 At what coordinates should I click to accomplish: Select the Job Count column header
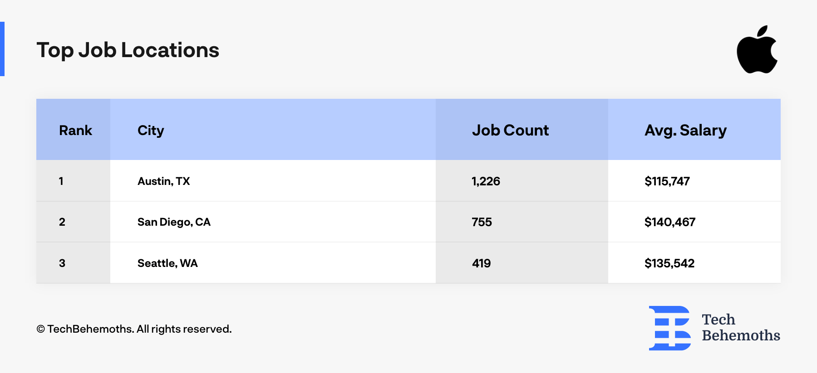pyautogui.click(x=510, y=131)
